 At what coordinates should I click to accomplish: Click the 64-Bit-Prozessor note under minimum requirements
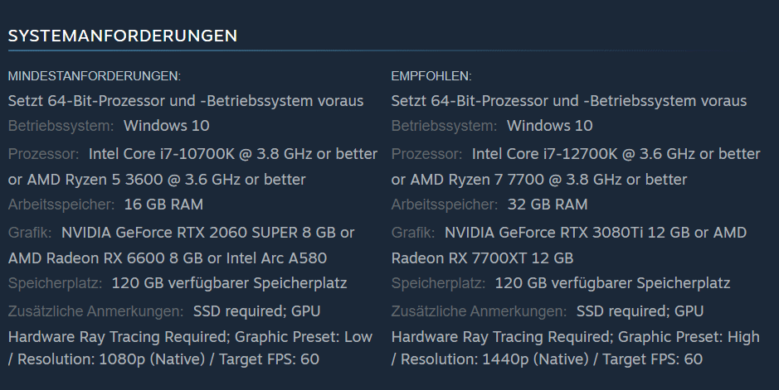tap(186, 101)
